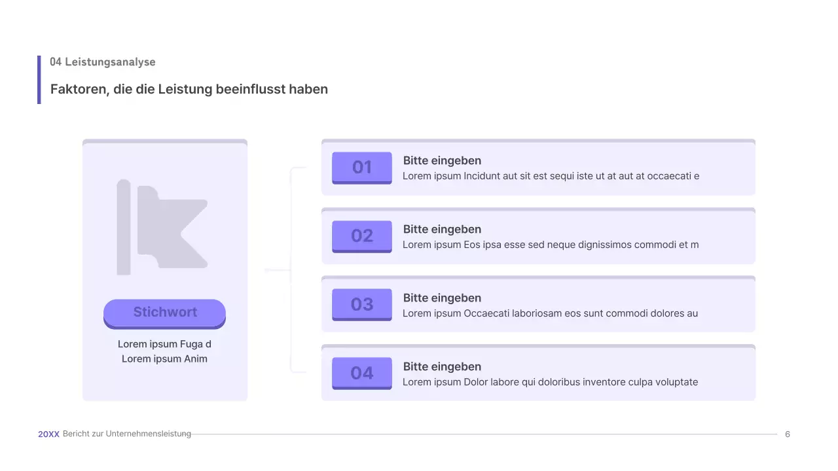Click the slide title about Leistung factors
Viewport: 838px width, 471px height.
189,89
